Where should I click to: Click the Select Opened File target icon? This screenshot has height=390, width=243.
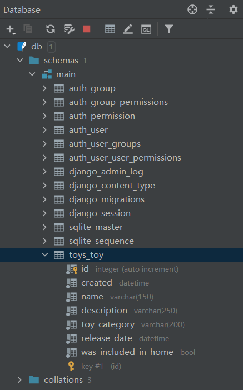pos(192,9)
